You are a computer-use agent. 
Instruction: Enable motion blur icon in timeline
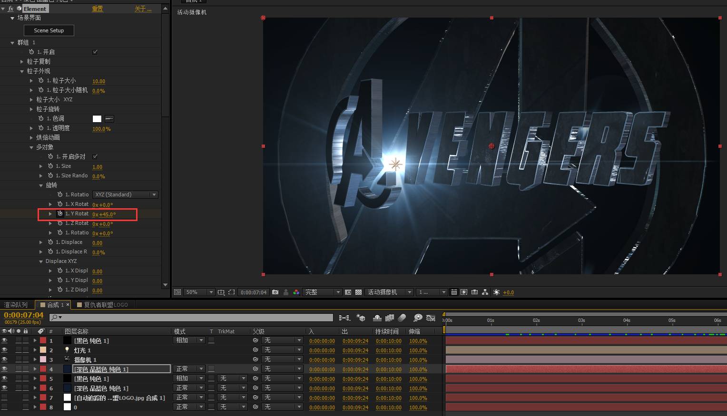tap(402, 318)
